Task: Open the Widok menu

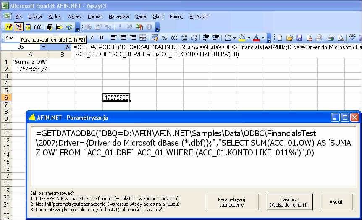Action: point(55,17)
